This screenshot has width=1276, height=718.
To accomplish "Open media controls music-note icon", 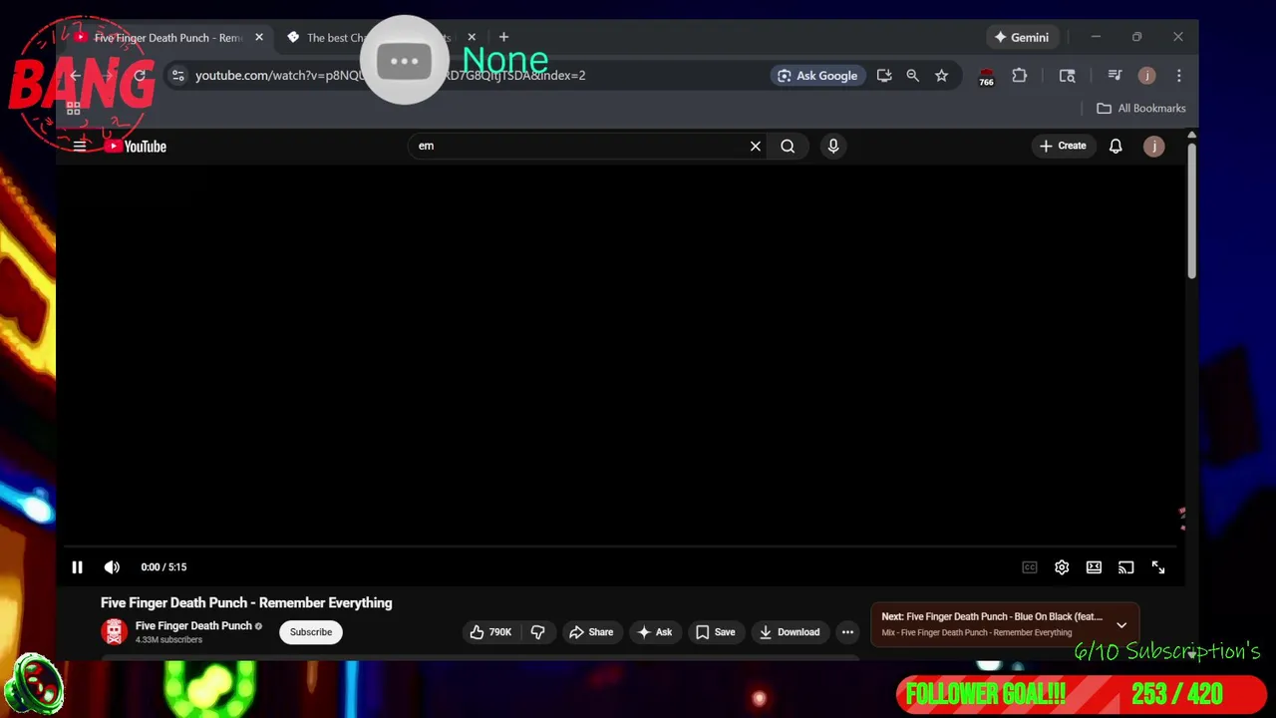I will [1115, 76].
